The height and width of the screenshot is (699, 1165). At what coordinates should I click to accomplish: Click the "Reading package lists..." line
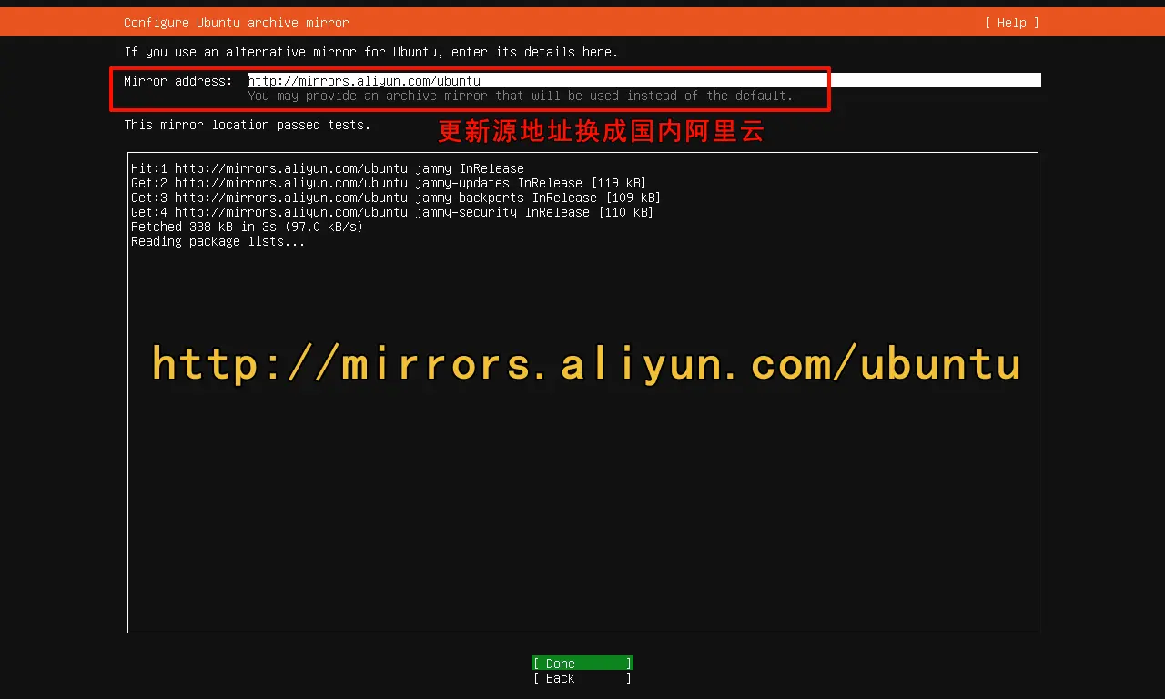coord(218,241)
